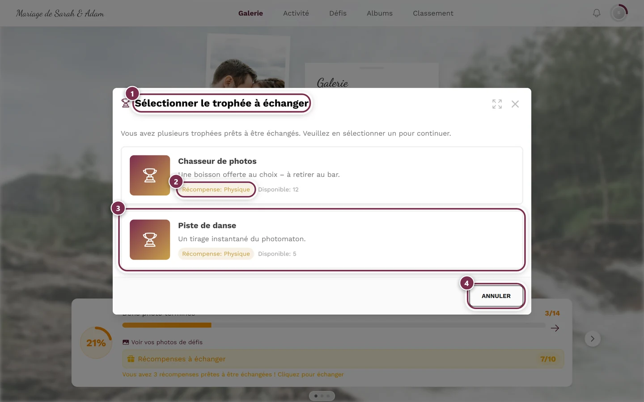Click the Mariage de Sarah & Adam logo
Image resolution: width=644 pixels, height=402 pixels.
[60, 13]
